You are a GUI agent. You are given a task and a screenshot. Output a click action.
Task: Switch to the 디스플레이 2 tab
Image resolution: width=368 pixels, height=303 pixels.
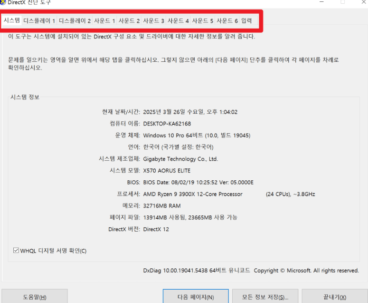(x=75, y=20)
